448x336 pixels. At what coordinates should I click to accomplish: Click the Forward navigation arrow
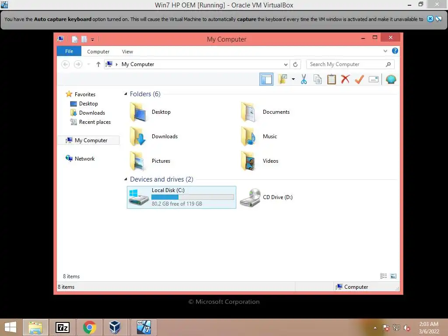tap(78, 64)
